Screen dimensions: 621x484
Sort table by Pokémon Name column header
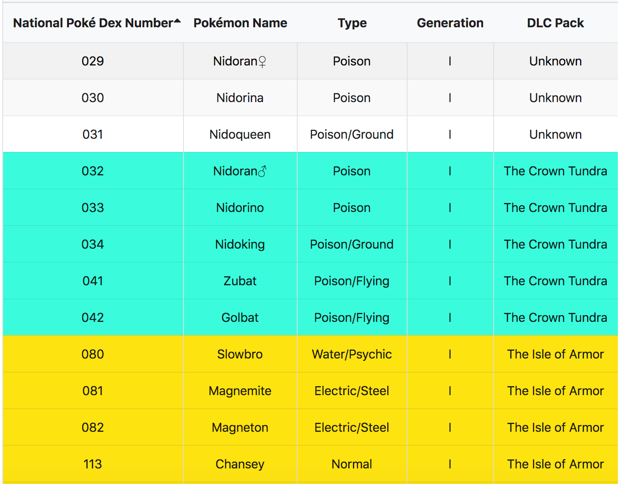(240, 23)
